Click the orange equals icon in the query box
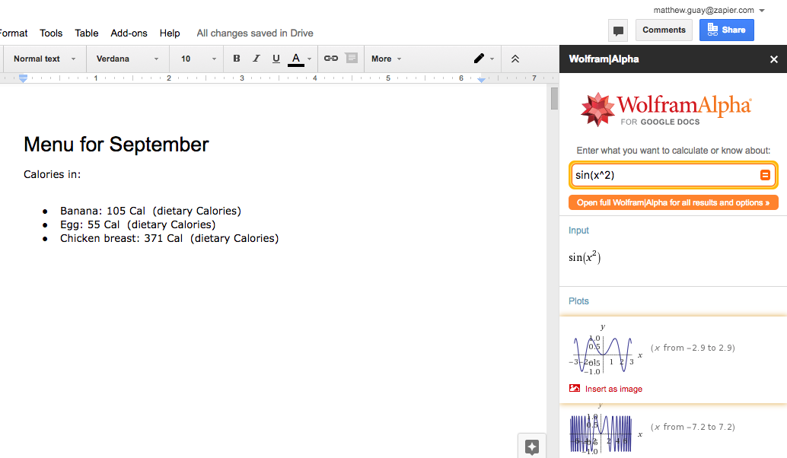The width and height of the screenshot is (787, 458). pyautogui.click(x=765, y=175)
